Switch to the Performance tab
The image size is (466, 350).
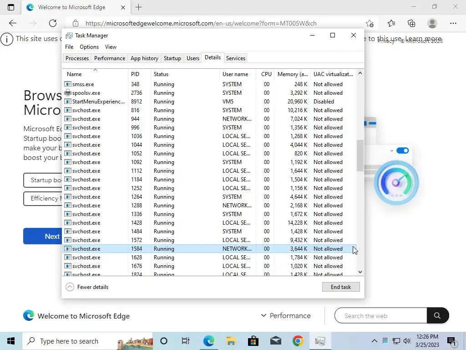[x=110, y=58]
